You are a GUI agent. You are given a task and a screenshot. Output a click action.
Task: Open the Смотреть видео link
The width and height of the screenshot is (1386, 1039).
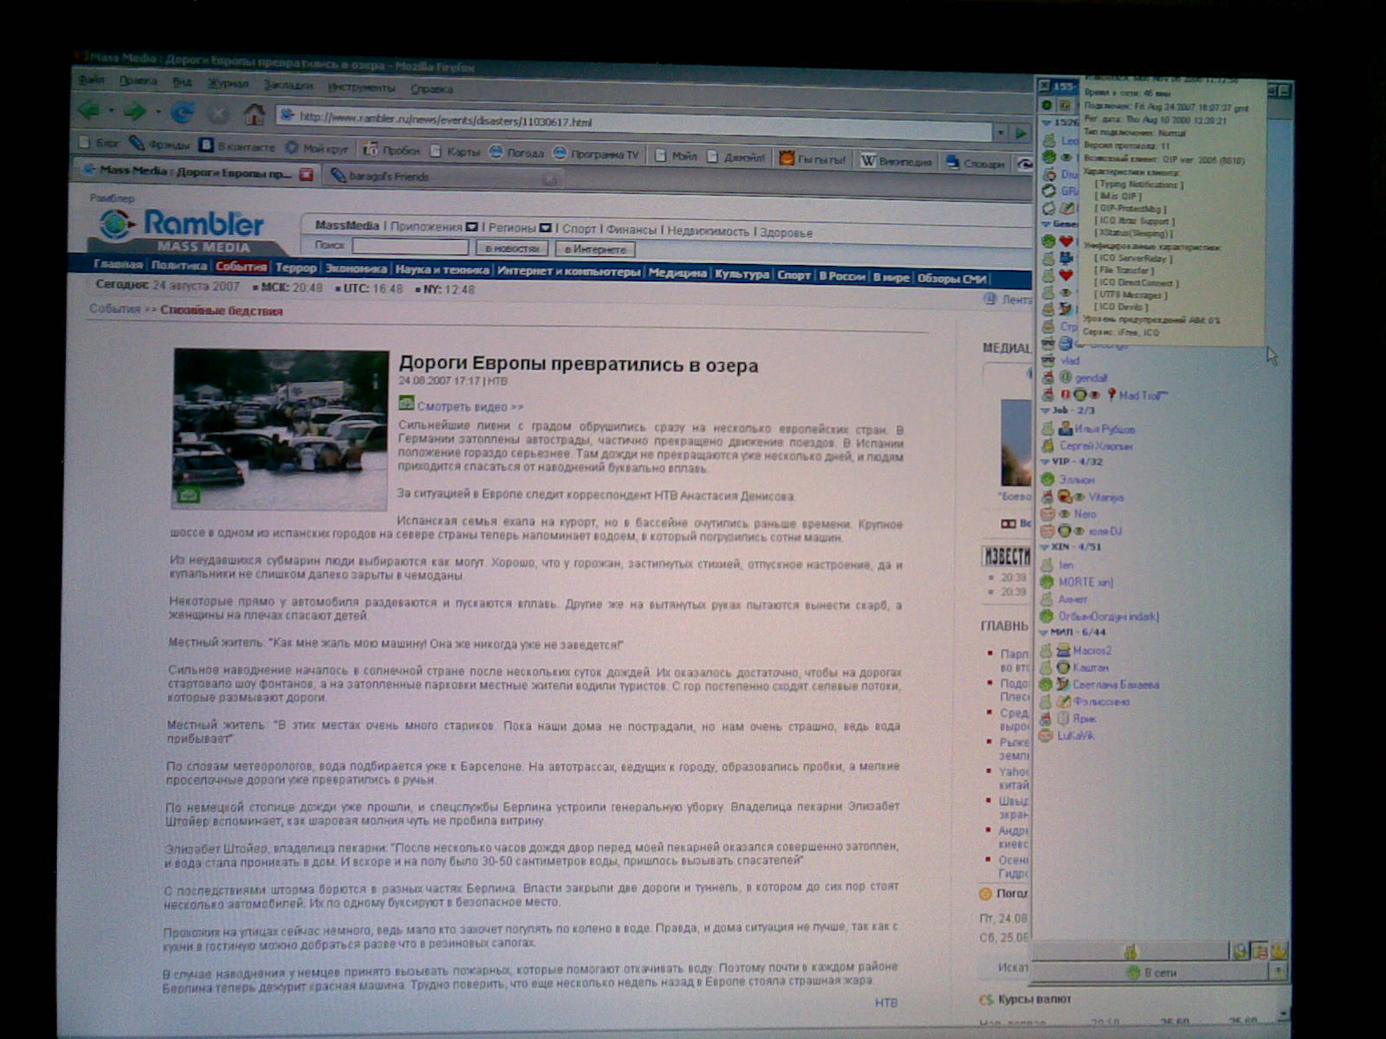pos(470,406)
